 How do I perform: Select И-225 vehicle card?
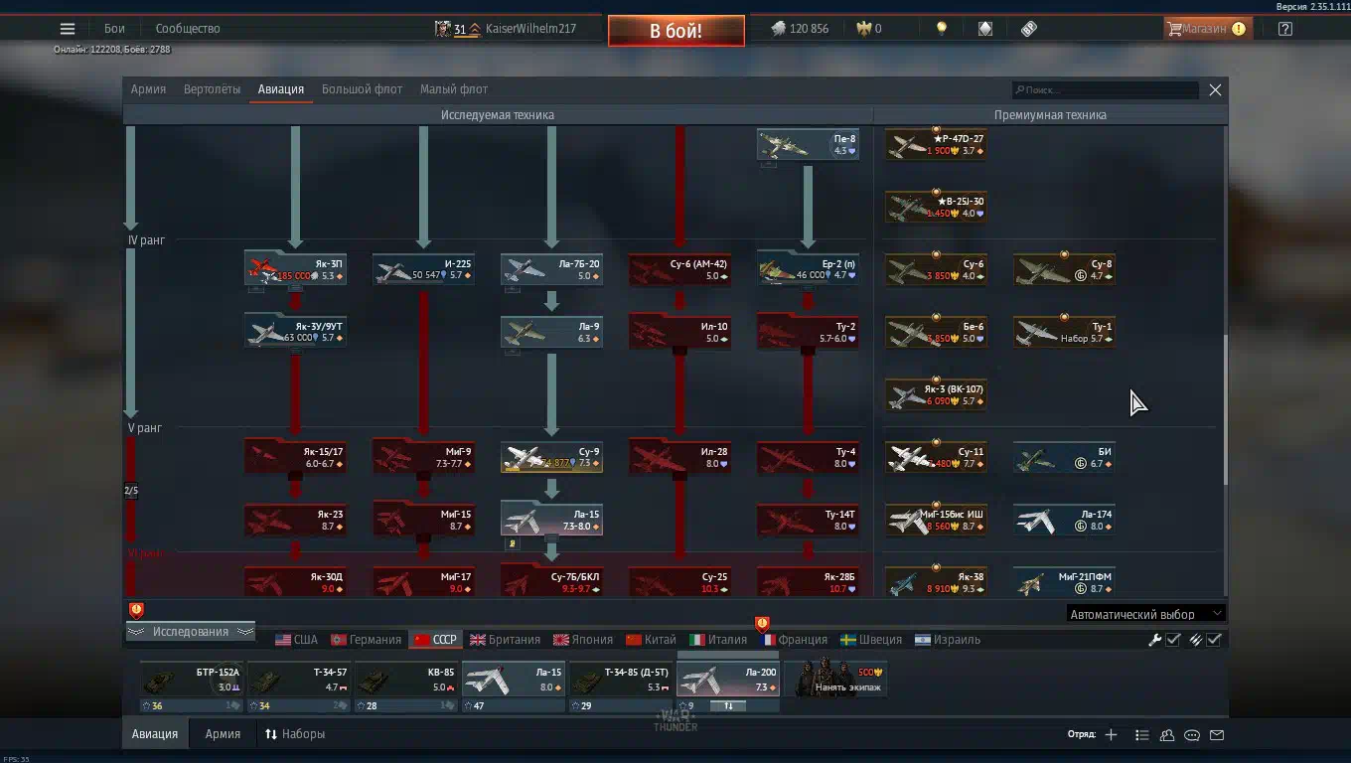(x=423, y=269)
